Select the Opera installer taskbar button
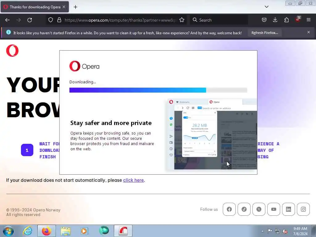 (123, 231)
